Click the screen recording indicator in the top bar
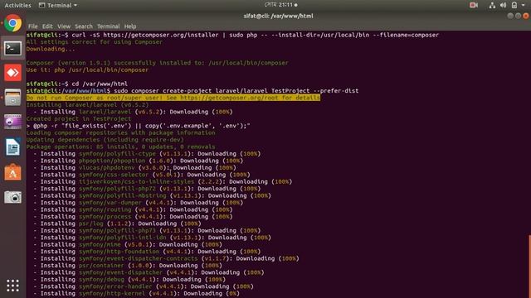This screenshot has height=298, width=531. (474, 5)
